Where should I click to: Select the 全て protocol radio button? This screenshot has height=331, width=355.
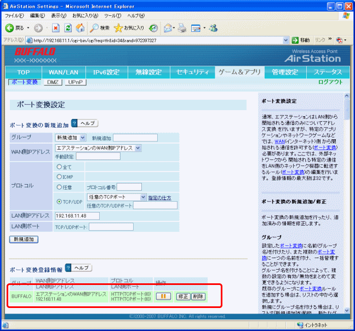tap(59, 167)
